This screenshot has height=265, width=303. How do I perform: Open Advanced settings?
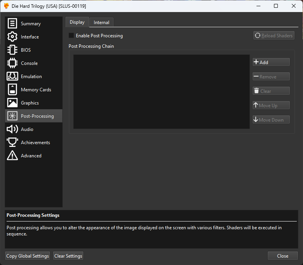pos(34,155)
